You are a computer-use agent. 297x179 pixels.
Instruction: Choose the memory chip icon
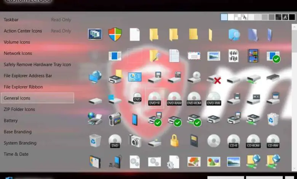tap(273, 77)
